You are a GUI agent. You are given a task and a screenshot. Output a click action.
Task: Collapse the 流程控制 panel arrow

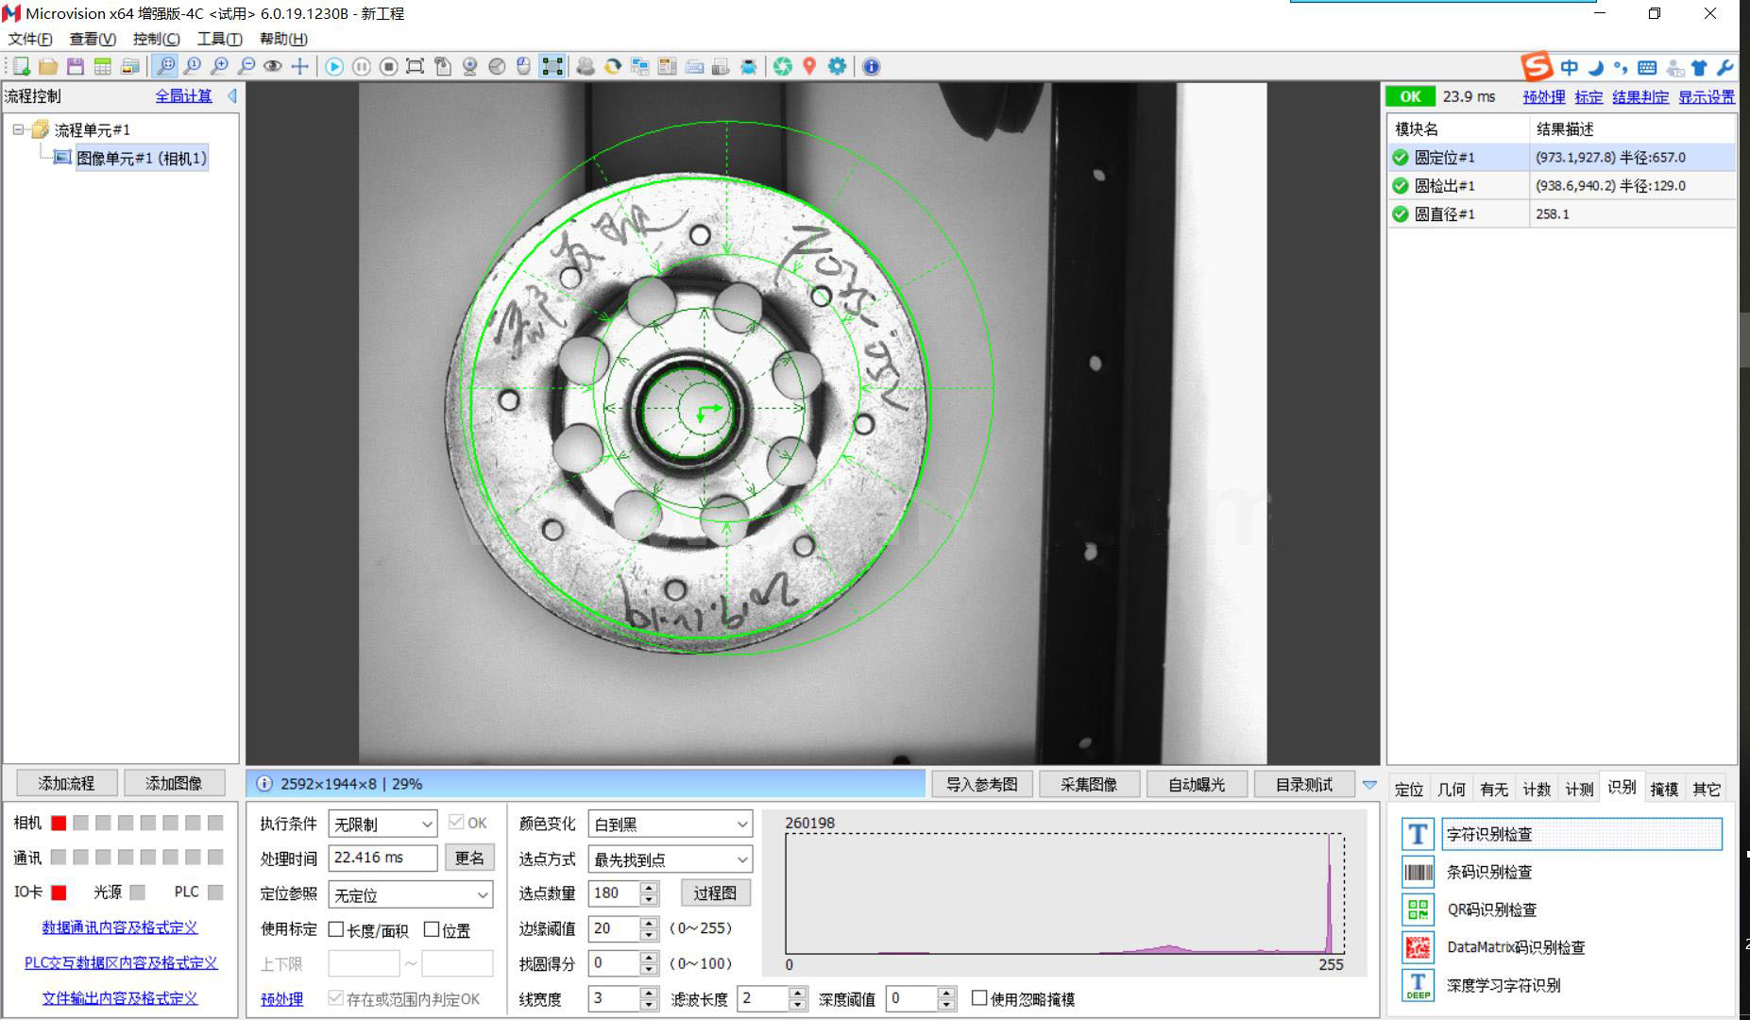tap(232, 95)
